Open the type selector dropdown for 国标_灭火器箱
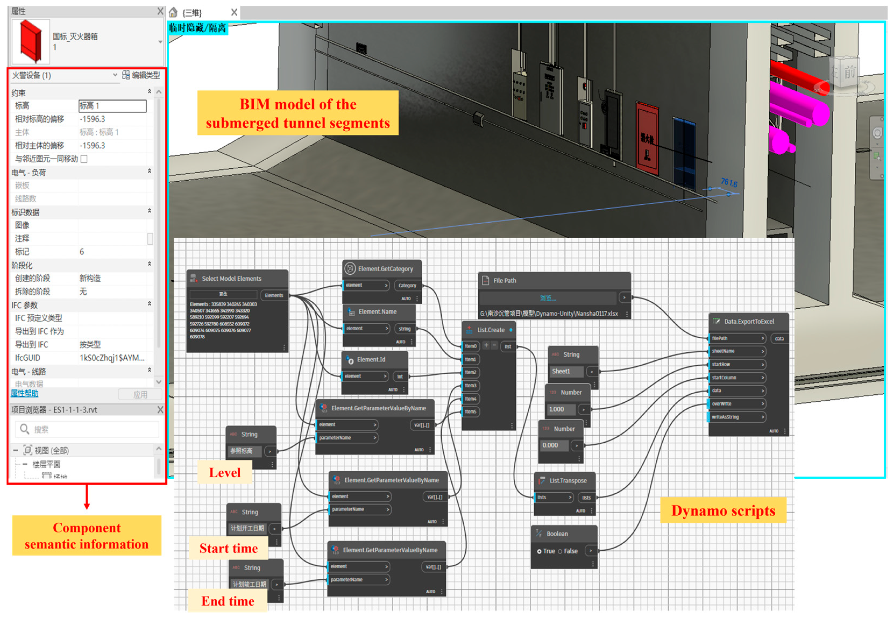This screenshot has height=617, width=893. pyautogui.click(x=160, y=42)
